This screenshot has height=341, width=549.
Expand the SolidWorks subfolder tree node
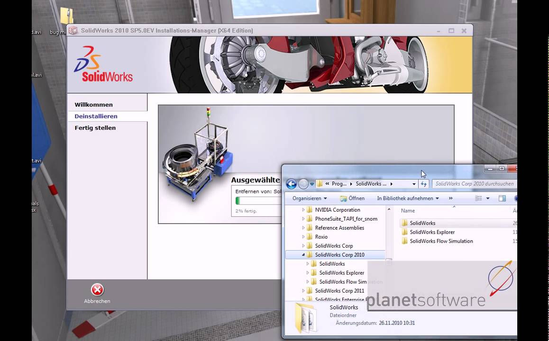(308, 264)
